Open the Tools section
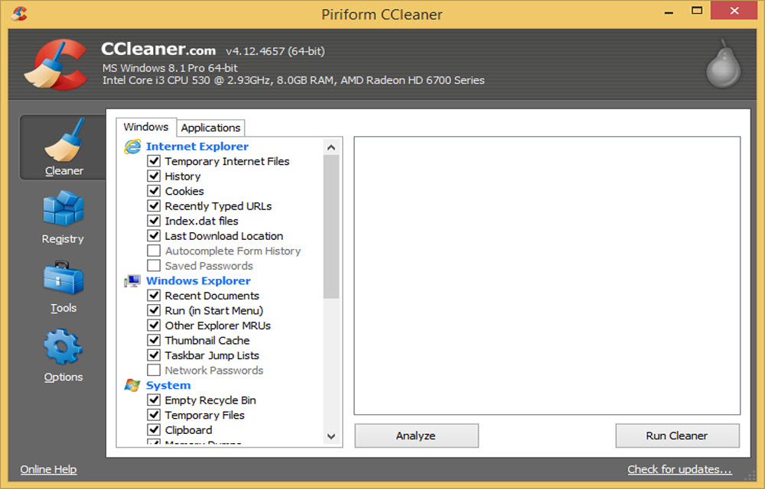 click(63, 287)
